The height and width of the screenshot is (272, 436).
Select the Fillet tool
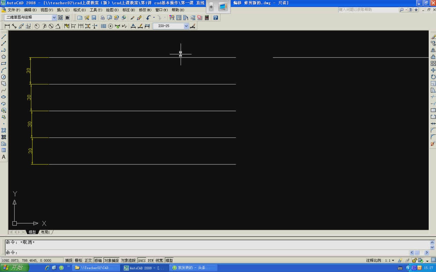[433, 137]
